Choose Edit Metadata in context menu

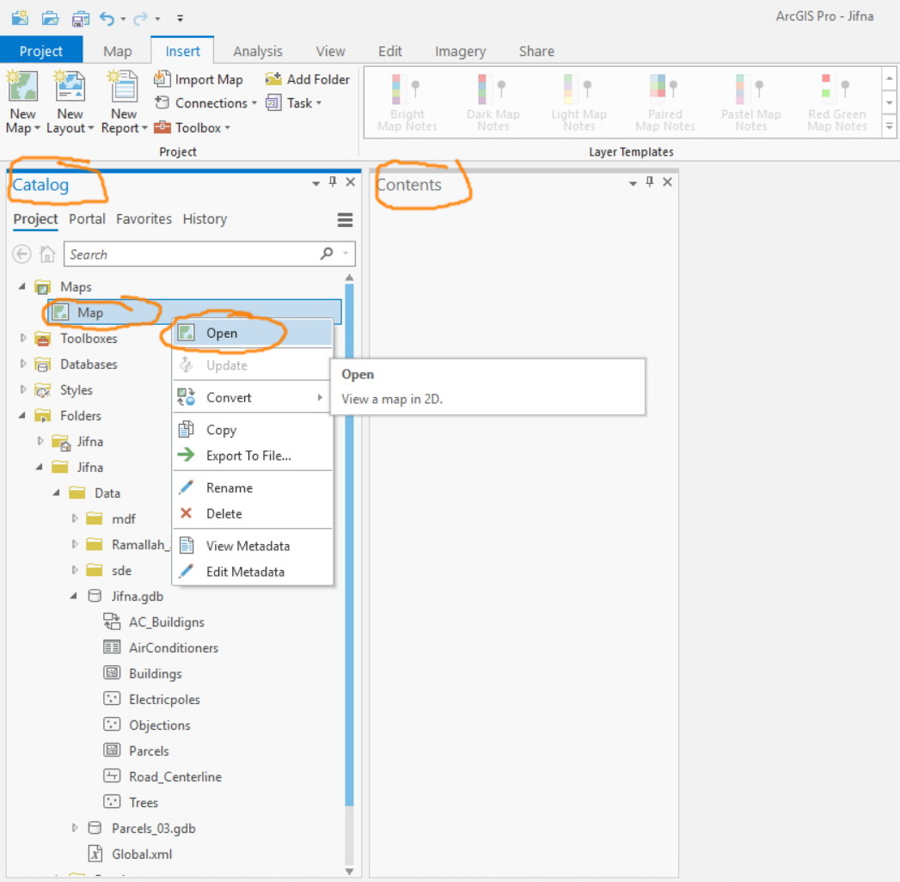click(253, 572)
